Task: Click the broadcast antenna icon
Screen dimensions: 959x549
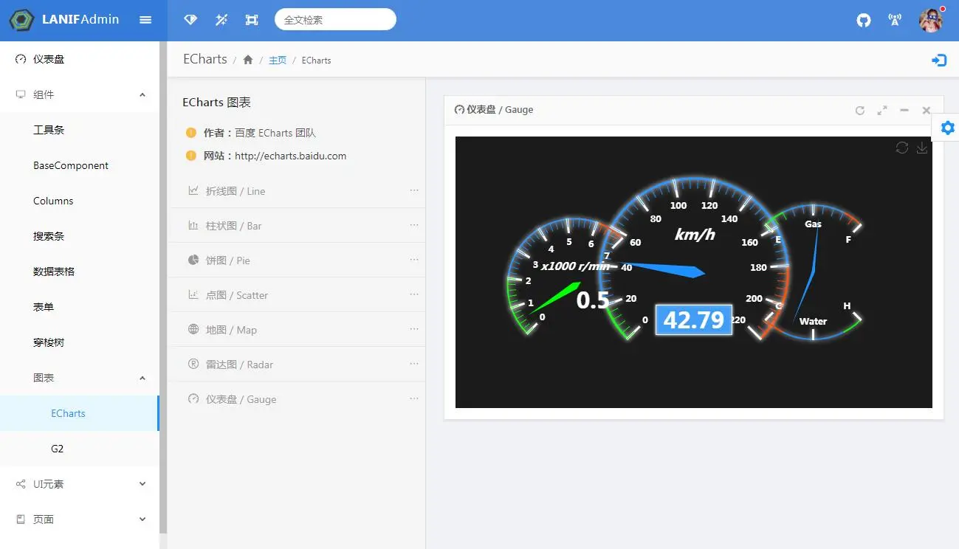Action: (895, 20)
